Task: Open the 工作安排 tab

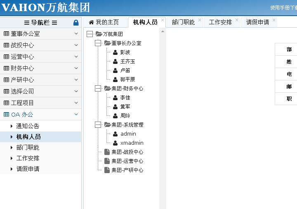Action: [x=220, y=22]
